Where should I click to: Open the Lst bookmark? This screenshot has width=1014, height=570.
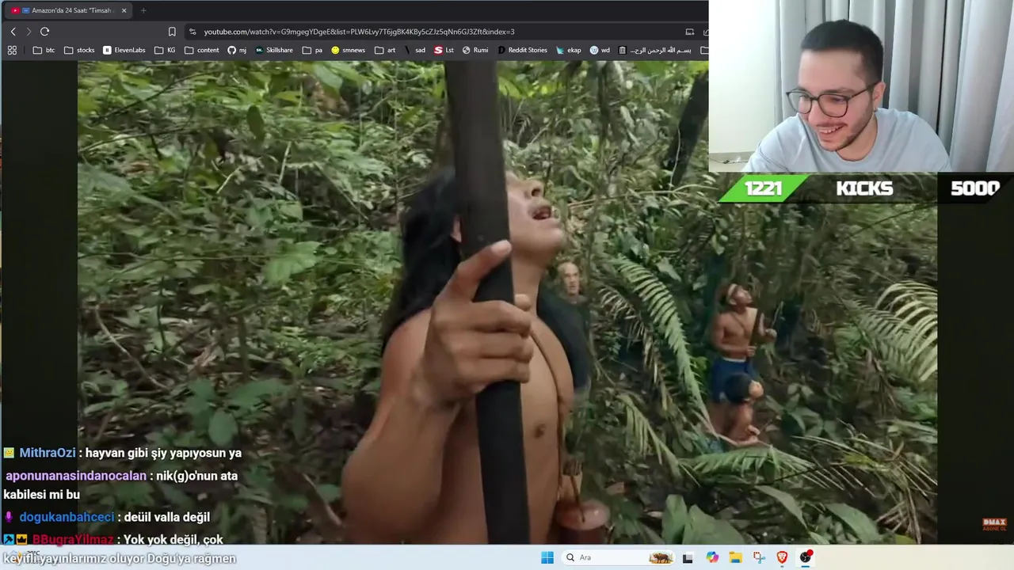pos(444,50)
